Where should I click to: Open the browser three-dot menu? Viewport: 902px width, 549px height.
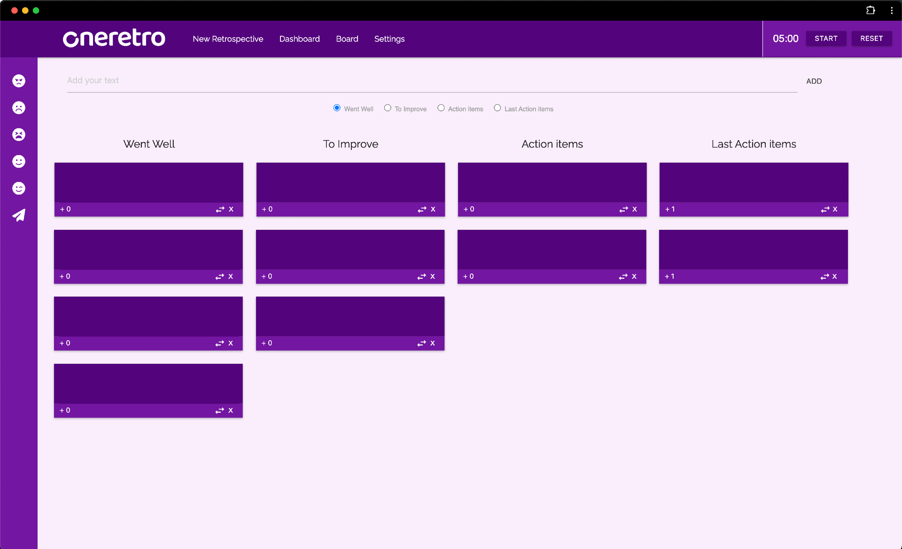click(892, 10)
